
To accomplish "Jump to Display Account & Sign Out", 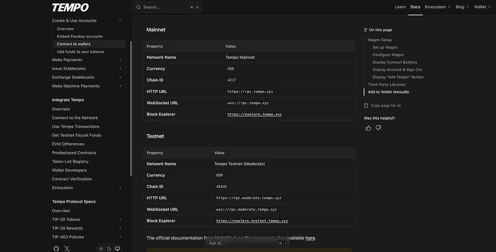I will [x=397, y=70].
